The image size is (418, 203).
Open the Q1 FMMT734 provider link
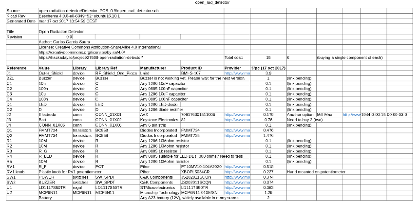(237, 130)
